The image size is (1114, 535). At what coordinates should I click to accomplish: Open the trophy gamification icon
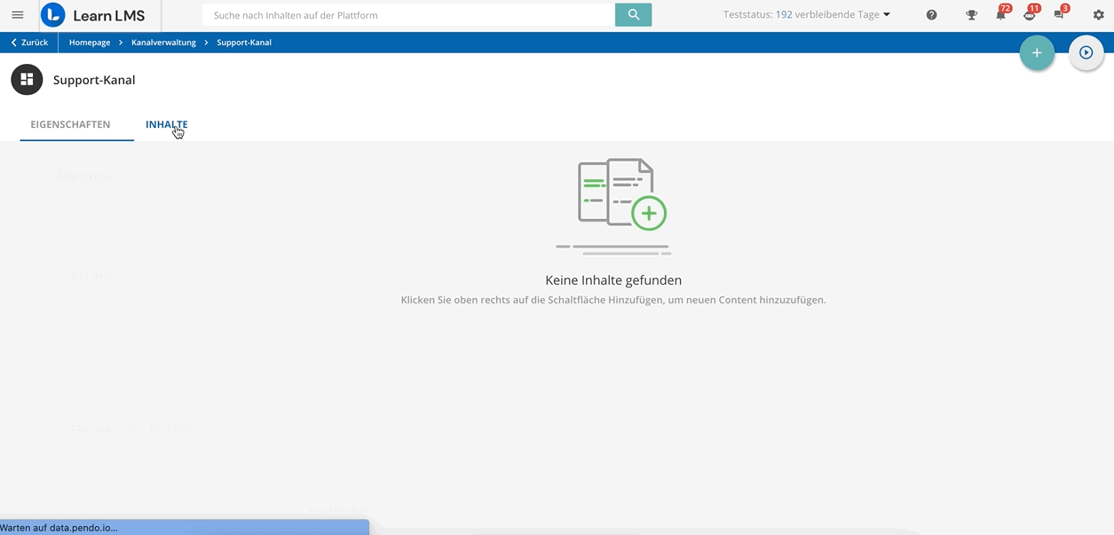[972, 15]
